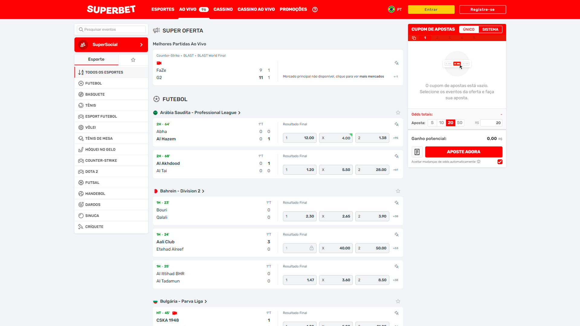This screenshot has width=580, height=326.
Task: Expand SuperSocial with the arrow chevron
Action: click(x=141, y=45)
